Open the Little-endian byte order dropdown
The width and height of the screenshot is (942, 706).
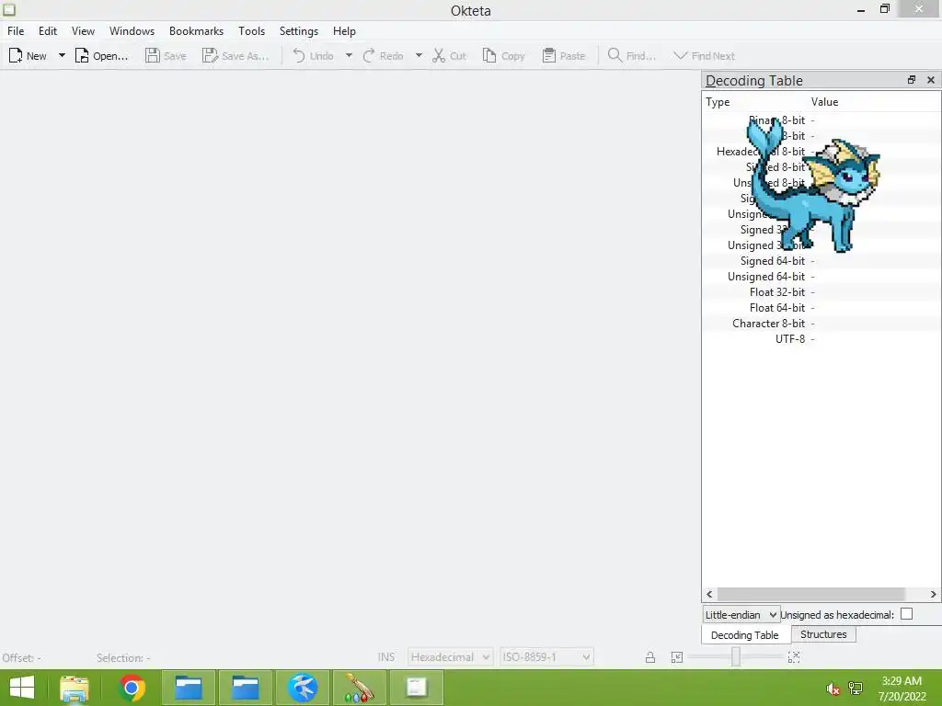click(x=741, y=615)
